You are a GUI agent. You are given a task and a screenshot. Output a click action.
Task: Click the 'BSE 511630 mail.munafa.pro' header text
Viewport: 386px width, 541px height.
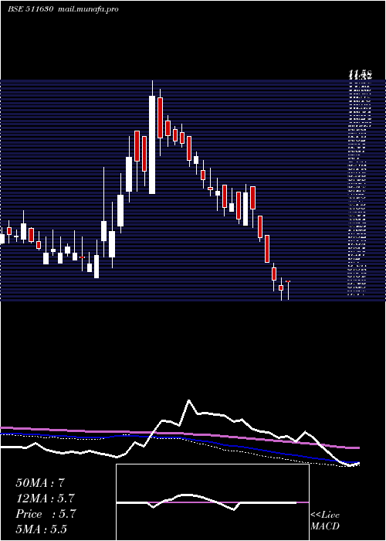(x=63, y=9)
